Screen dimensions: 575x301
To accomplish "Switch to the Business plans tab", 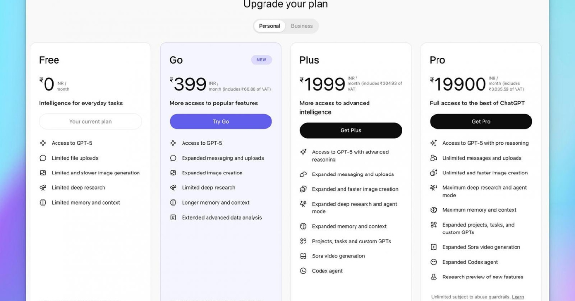I will click(302, 26).
